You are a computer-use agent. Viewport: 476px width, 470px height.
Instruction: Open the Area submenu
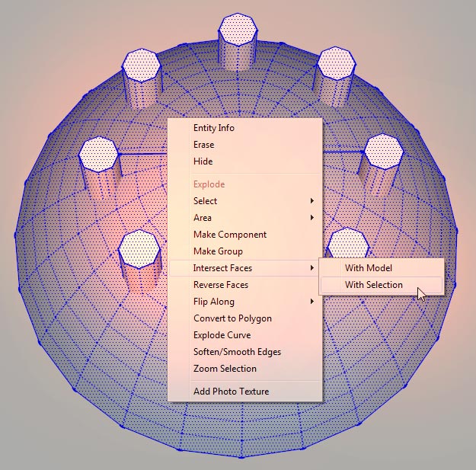coord(245,218)
